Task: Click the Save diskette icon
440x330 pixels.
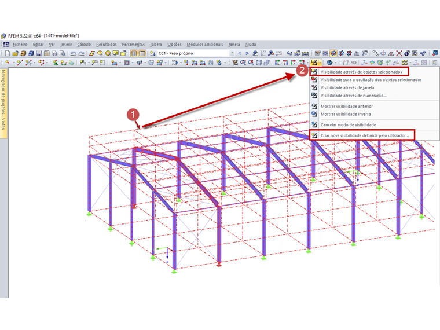Action: click(39, 53)
